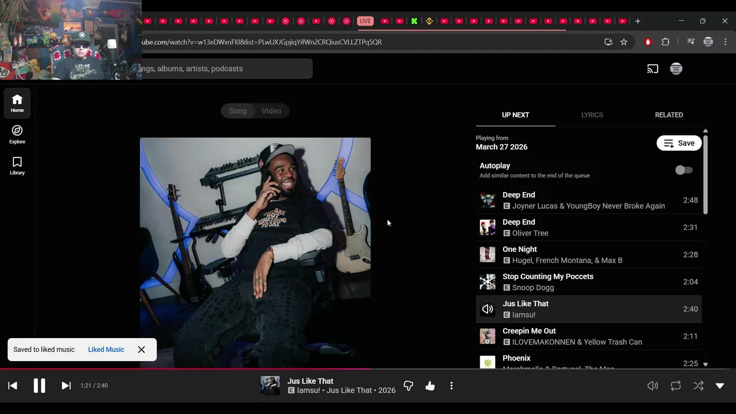Play Deep End by Oliver Tree

click(589, 228)
